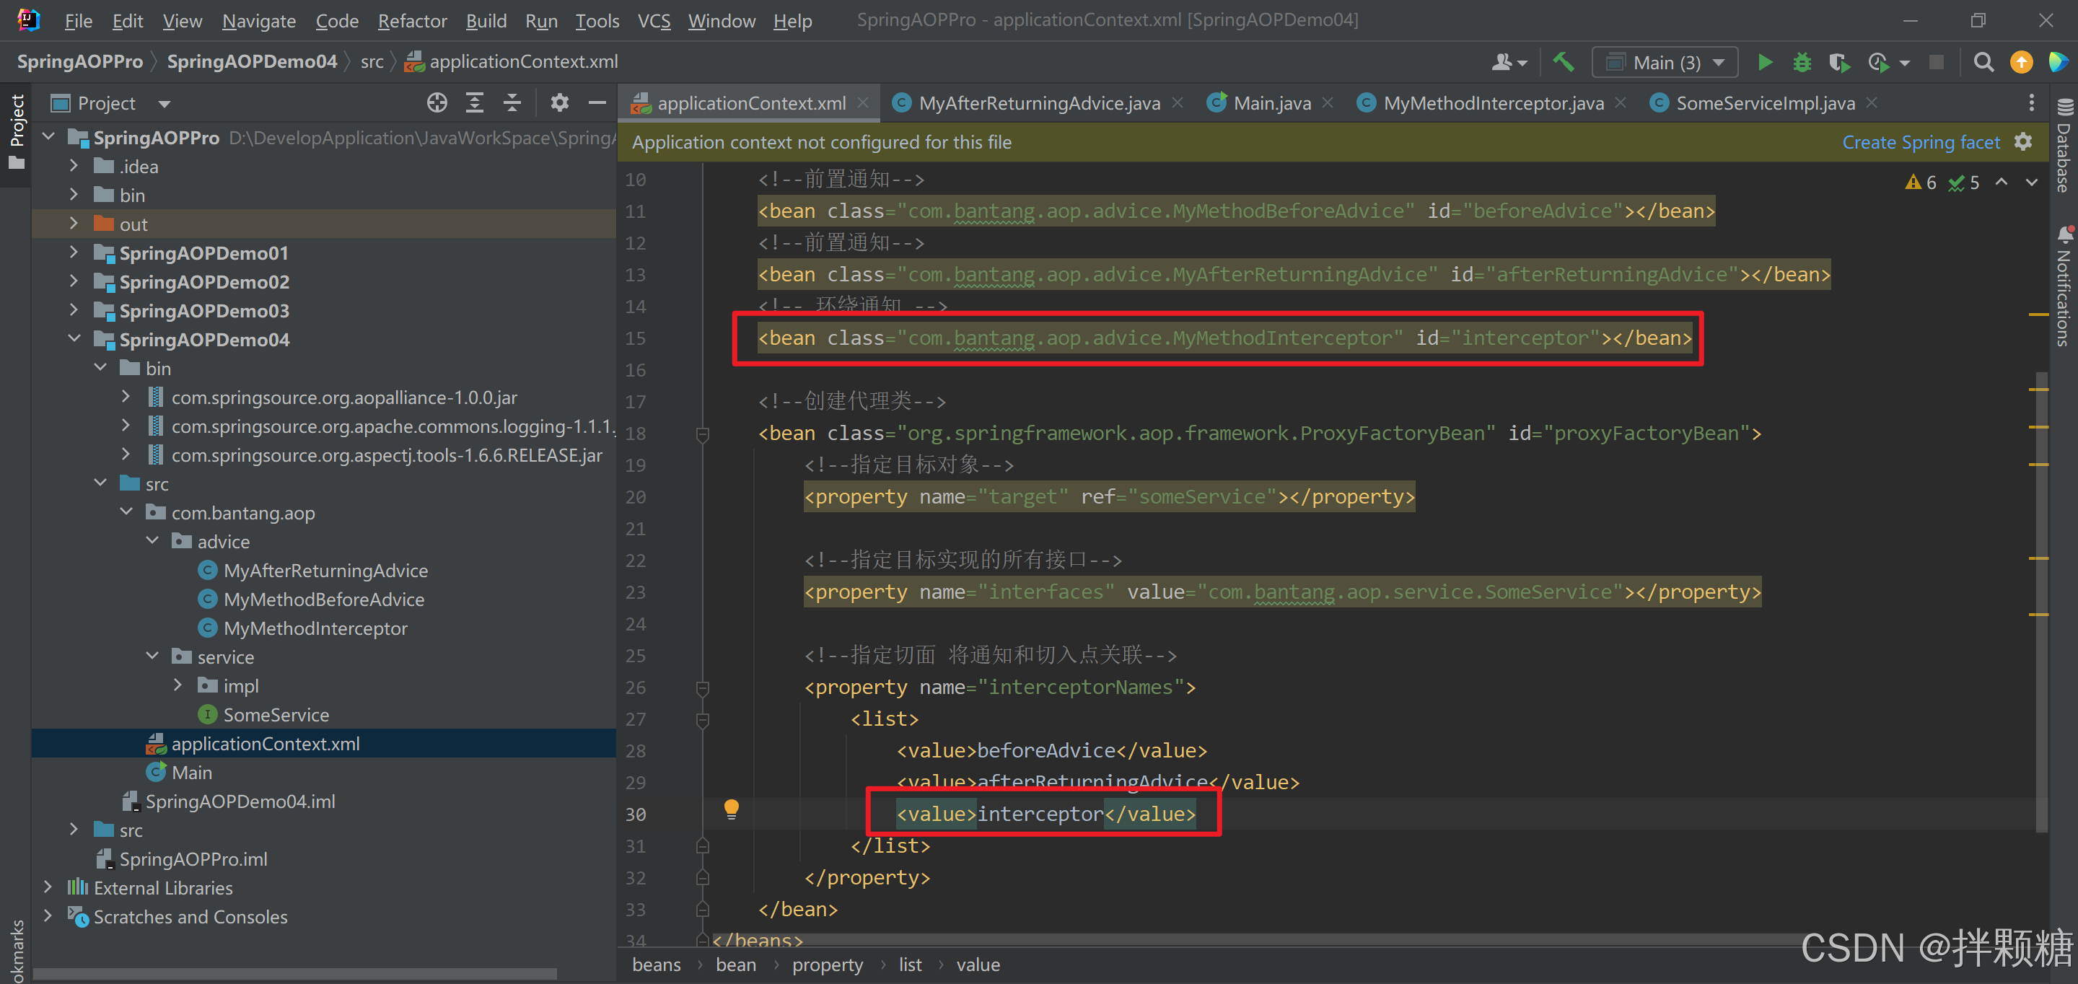Open Project panel settings gear

(559, 103)
